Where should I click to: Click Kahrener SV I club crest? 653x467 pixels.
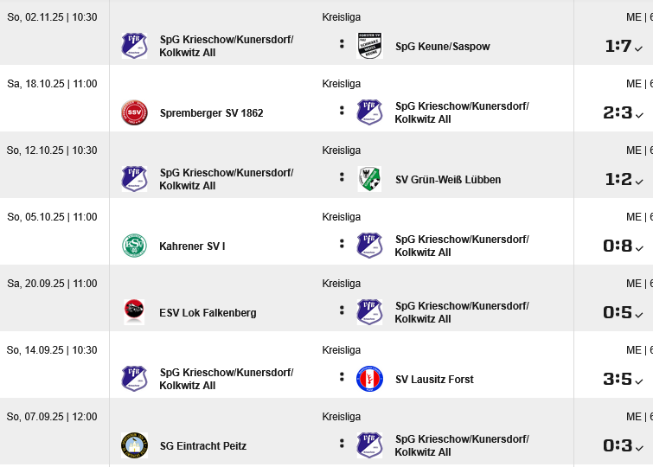tap(134, 246)
